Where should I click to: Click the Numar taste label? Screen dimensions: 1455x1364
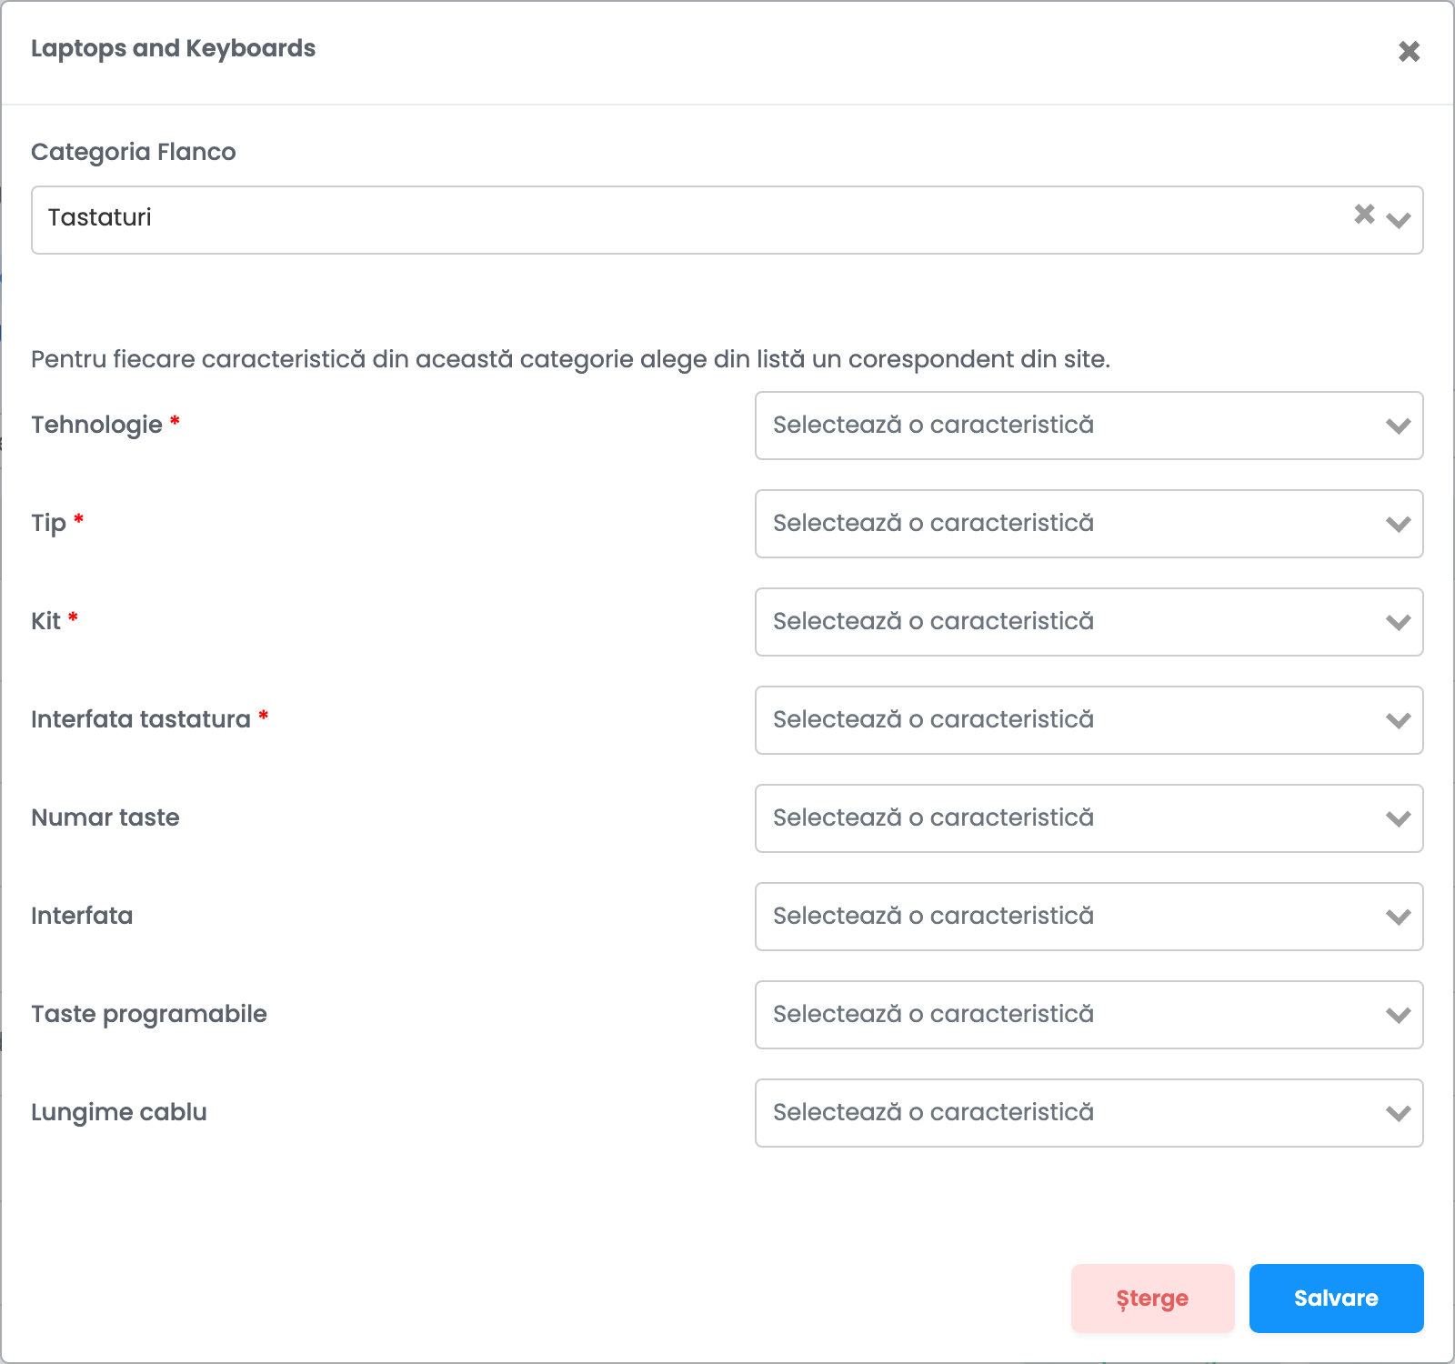[x=105, y=817]
